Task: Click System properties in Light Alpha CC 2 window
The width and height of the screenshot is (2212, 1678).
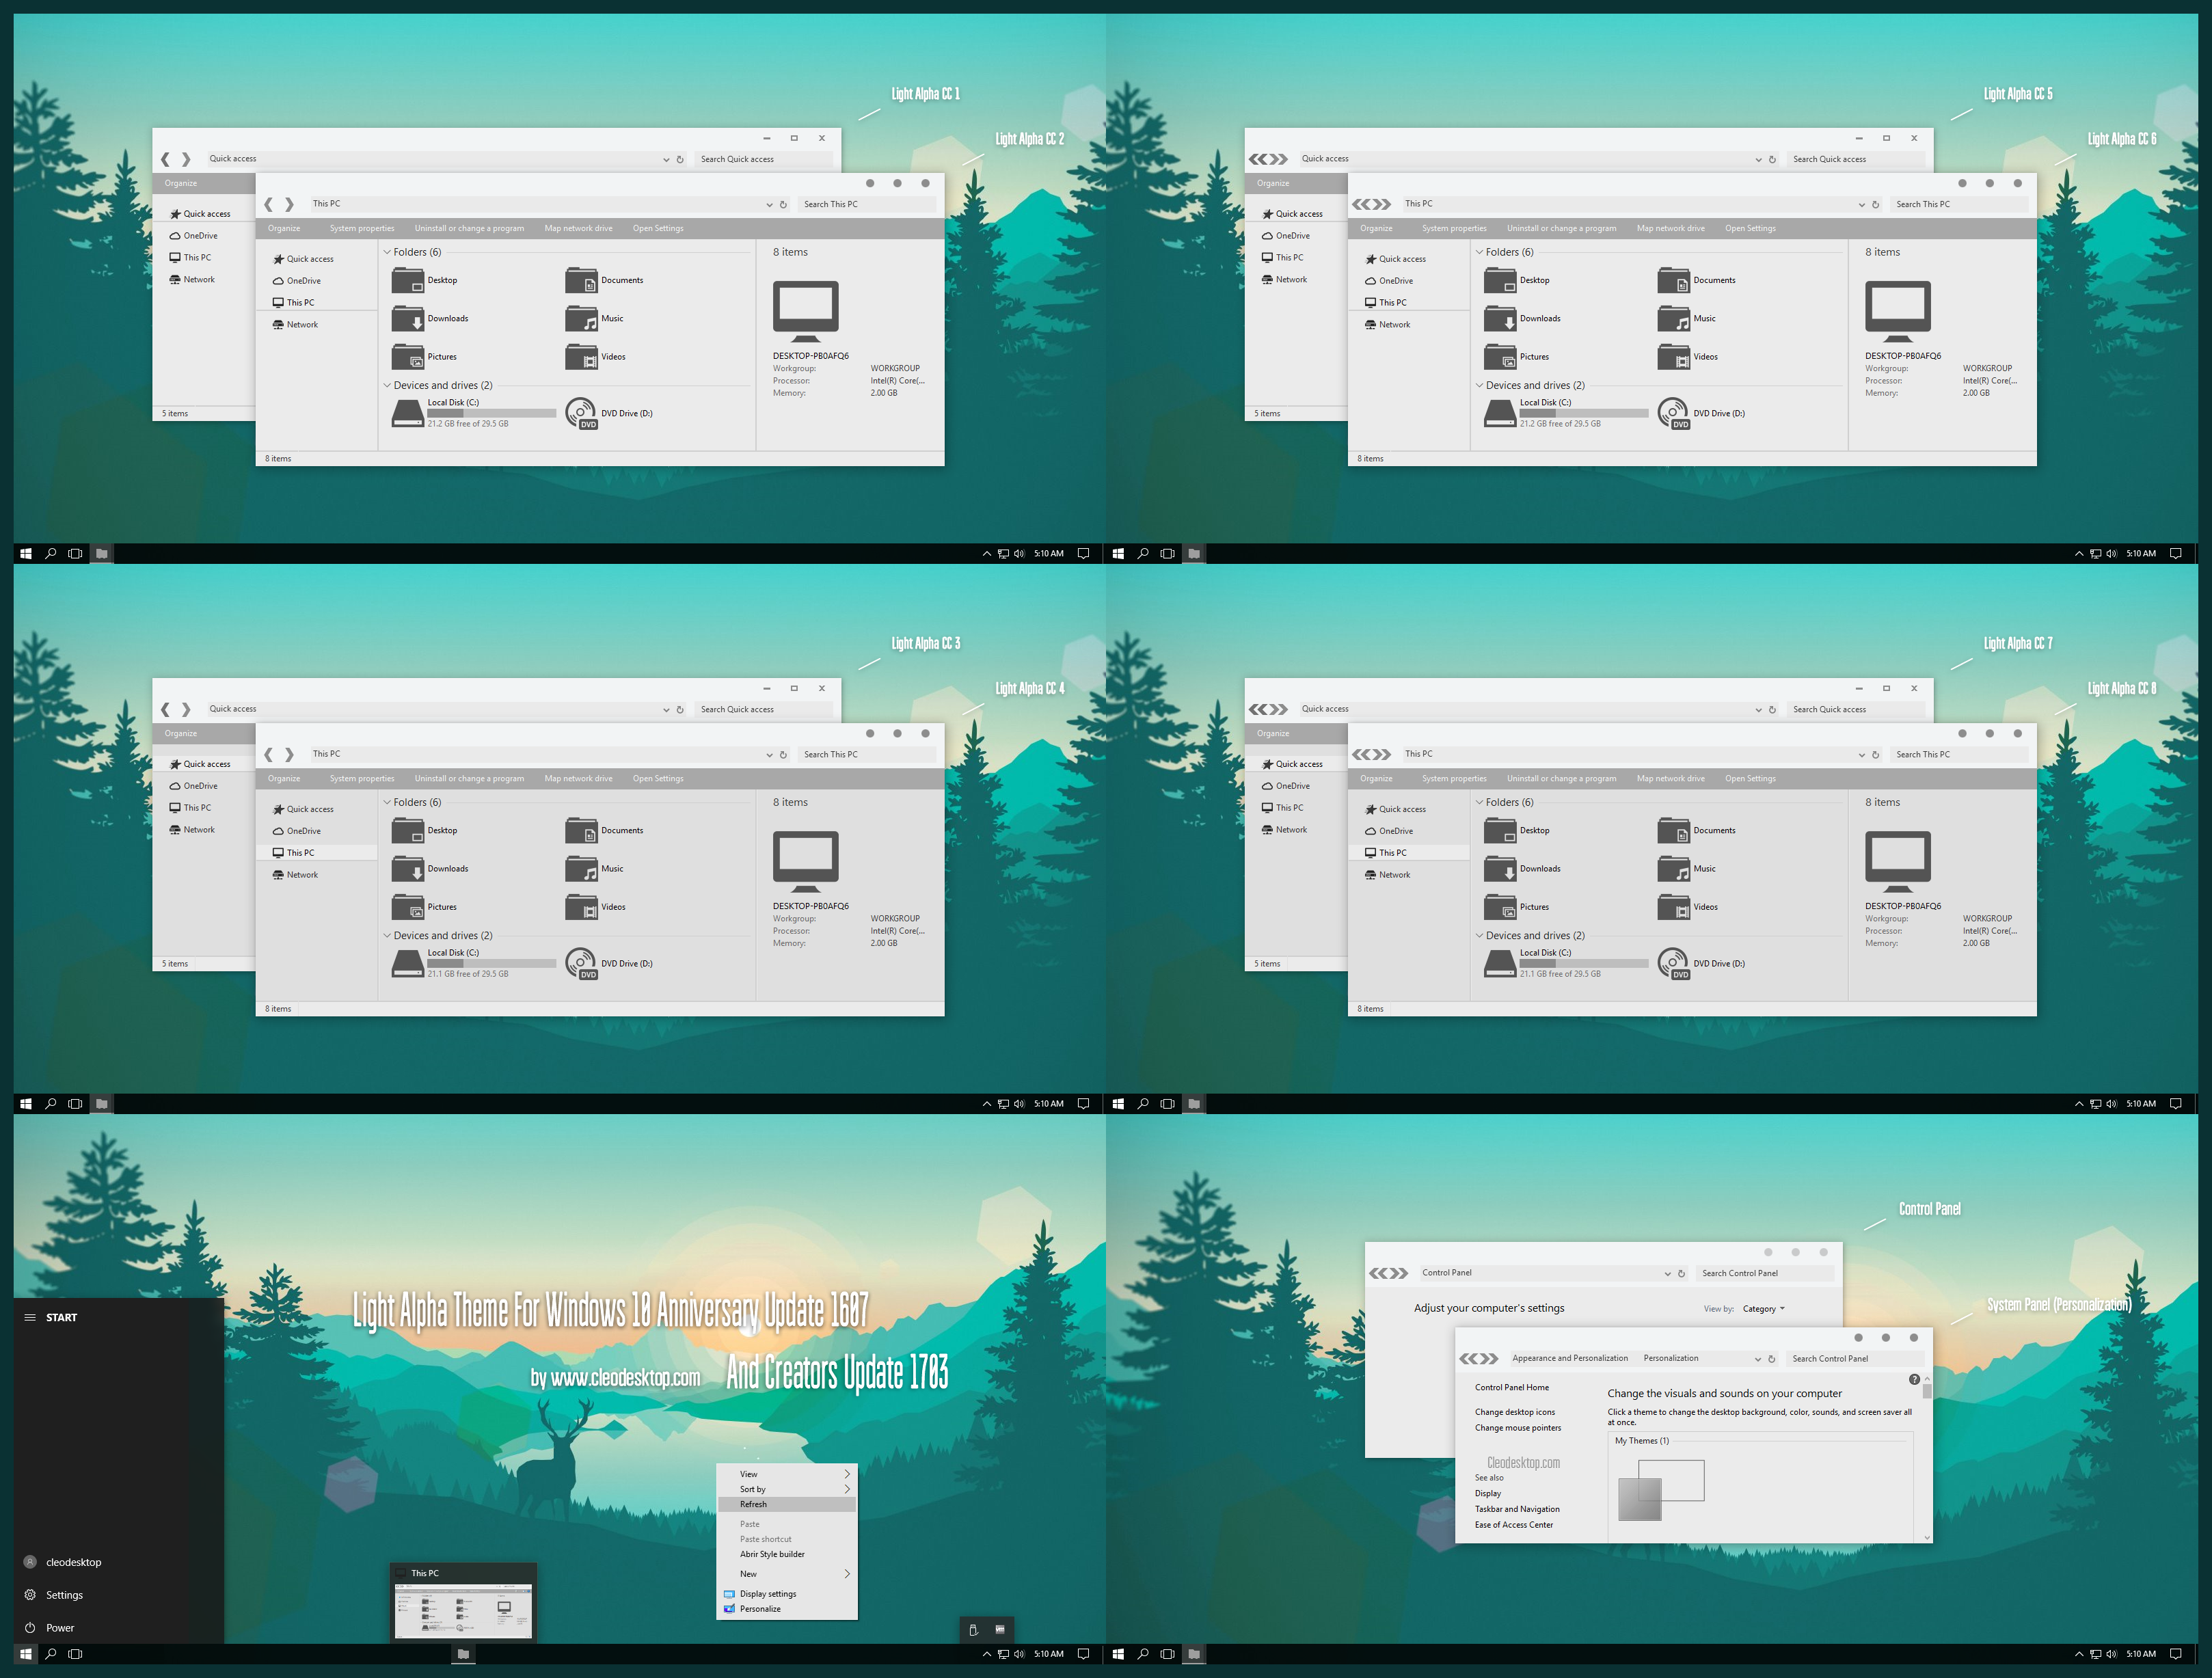Action: (x=362, y=228)
